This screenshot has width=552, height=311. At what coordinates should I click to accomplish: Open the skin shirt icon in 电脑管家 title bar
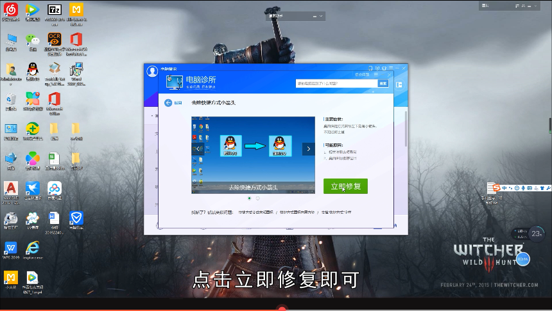click(x=384, y=68)
